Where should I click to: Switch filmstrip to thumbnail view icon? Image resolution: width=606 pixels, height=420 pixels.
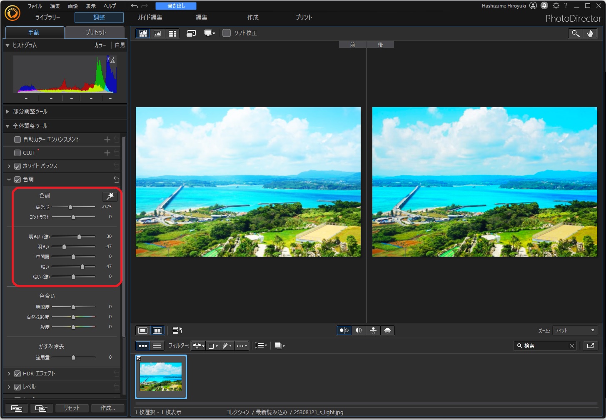[143, 346]
